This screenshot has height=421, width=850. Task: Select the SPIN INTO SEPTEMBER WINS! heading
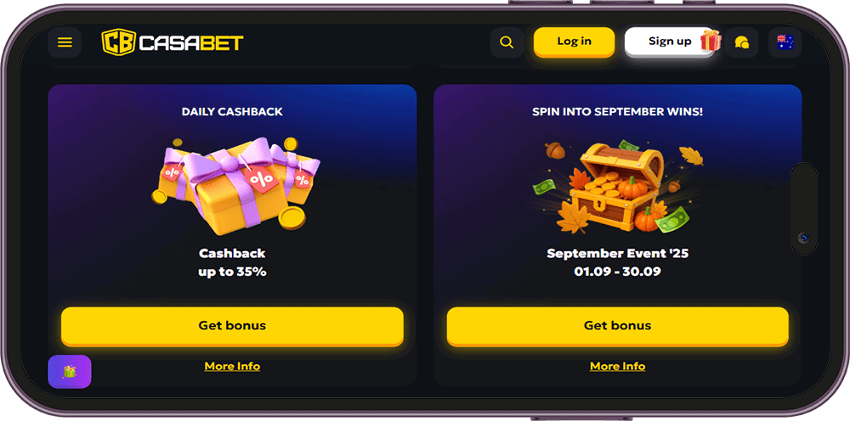(617, 112)
